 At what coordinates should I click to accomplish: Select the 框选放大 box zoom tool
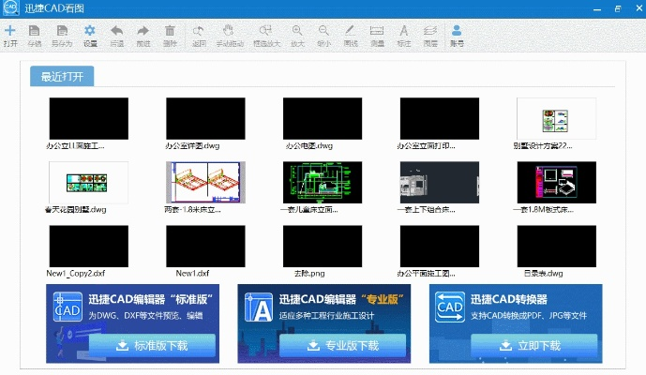pos(265,31)
